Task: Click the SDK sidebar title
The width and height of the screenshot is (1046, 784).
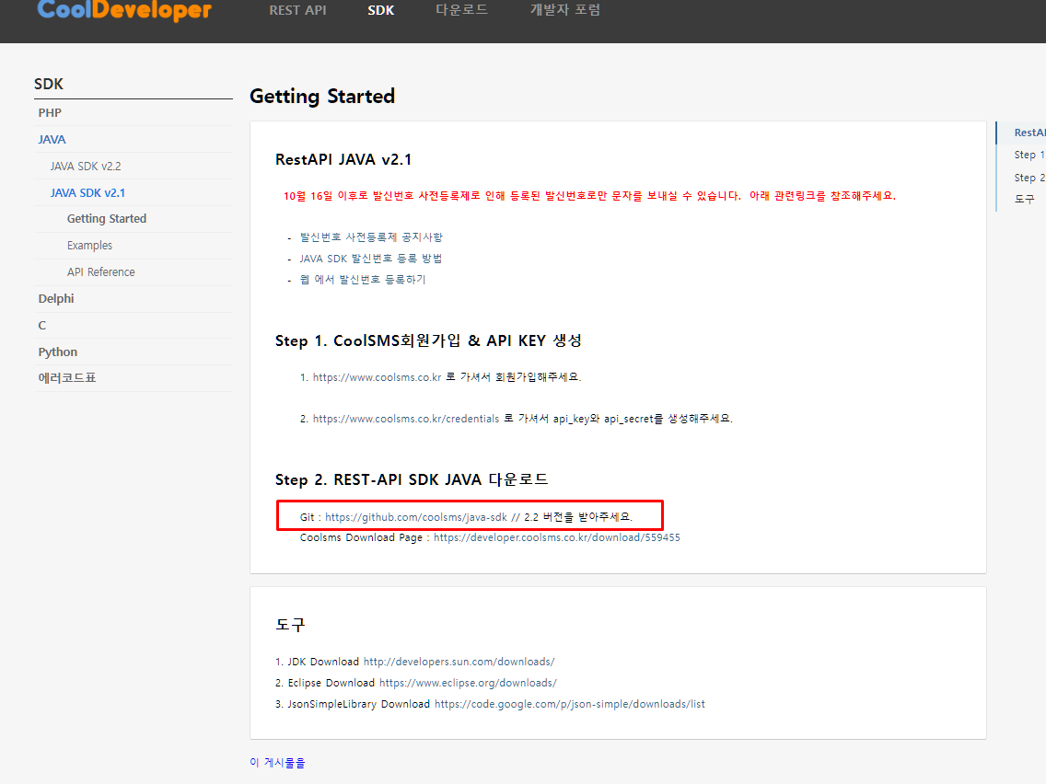Action: pyautogui.click(x=49, y=84)
